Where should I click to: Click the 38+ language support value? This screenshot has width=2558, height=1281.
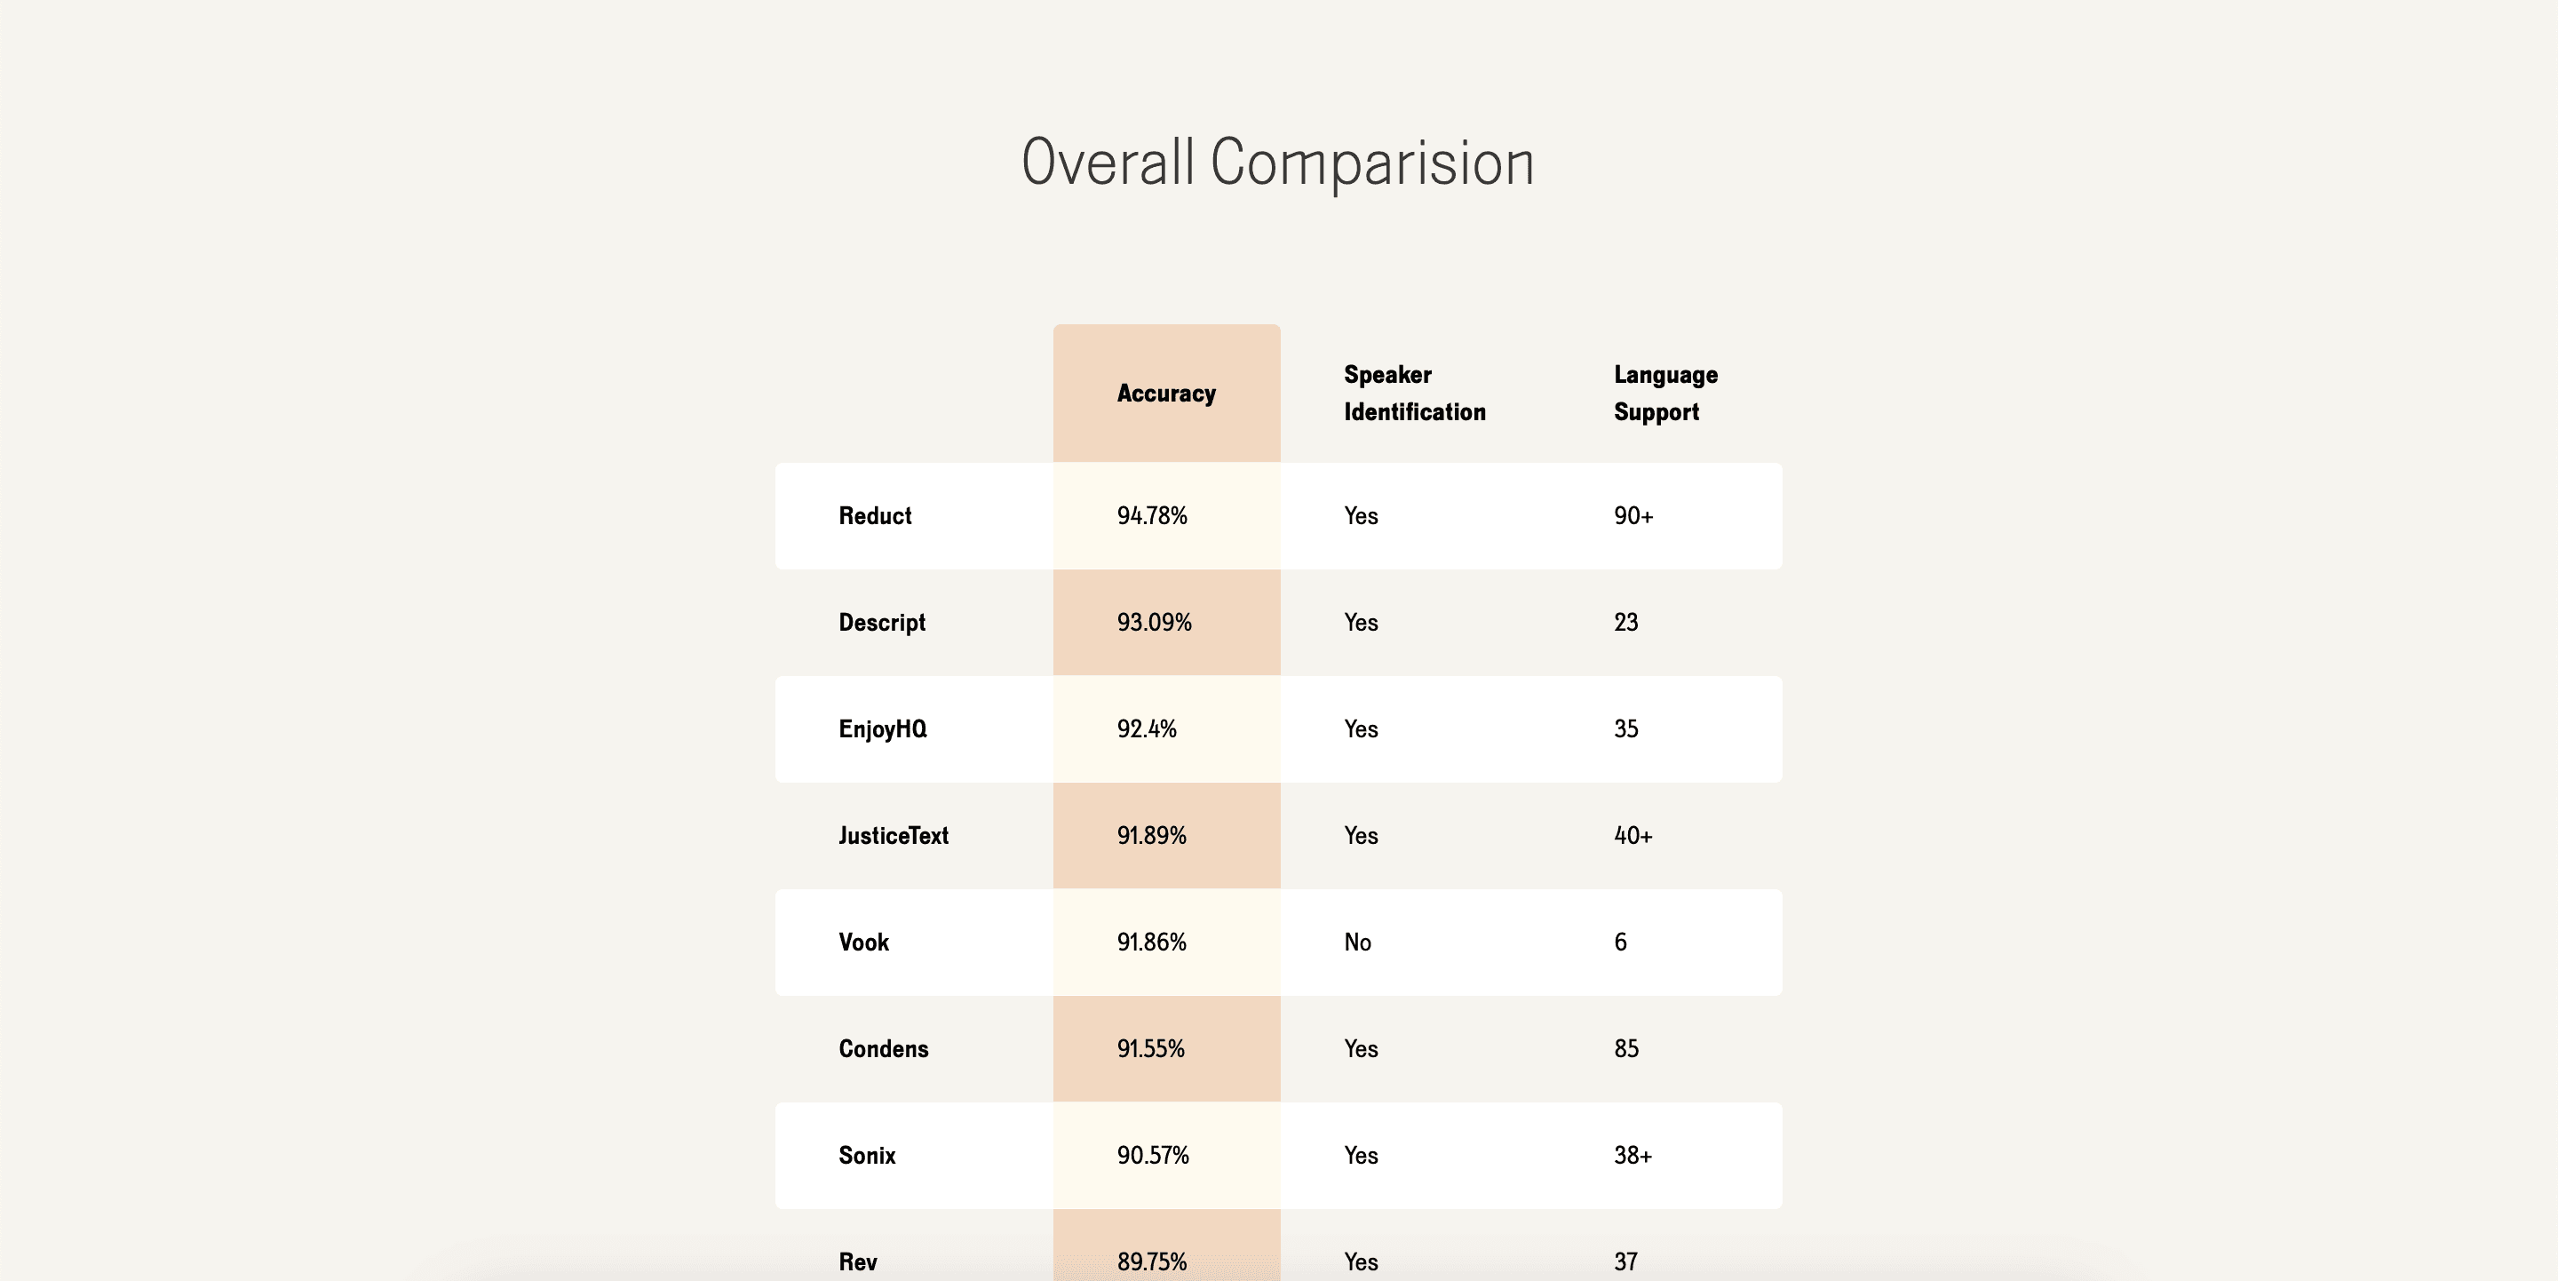[1633, 1155]
